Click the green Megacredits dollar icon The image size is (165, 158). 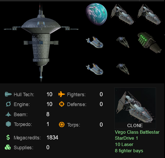[x=8, y=137]
